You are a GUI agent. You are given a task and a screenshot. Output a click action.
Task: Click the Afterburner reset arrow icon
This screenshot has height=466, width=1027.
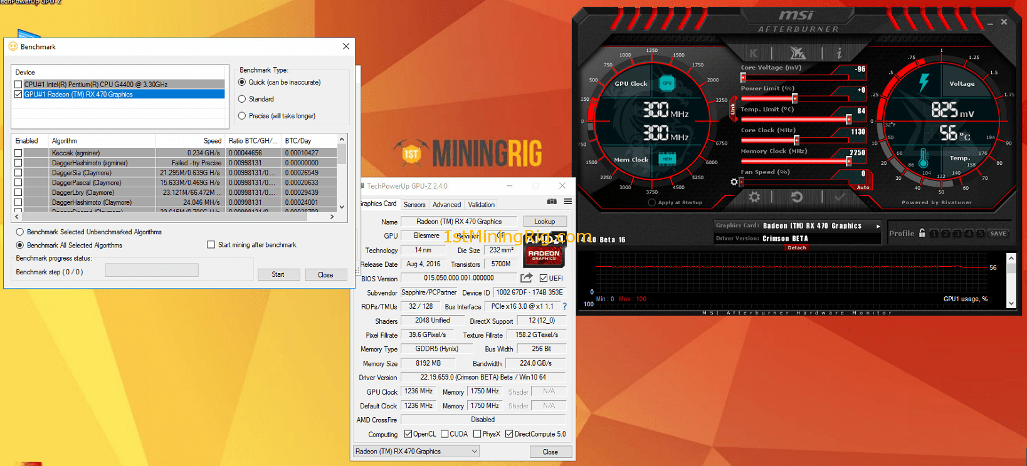pos(797,197)
